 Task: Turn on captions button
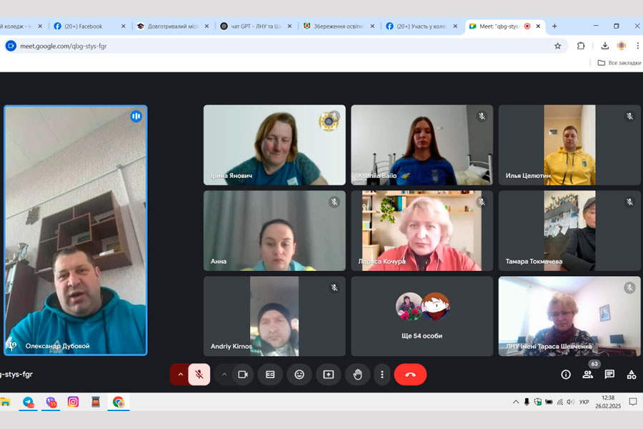point(270,375)
